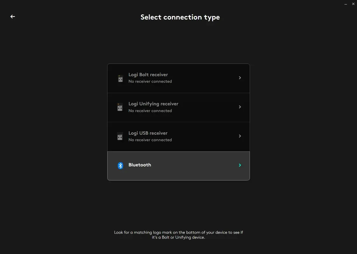Select the Bluetooth connection type

(178, 165)
